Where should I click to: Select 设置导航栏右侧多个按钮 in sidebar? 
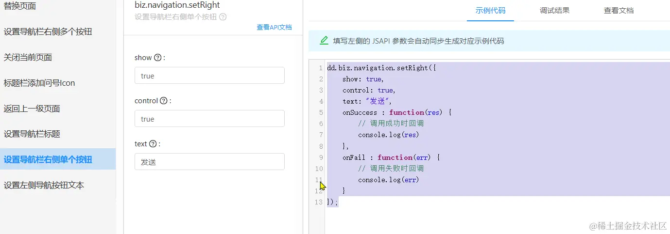click(48, 32)
